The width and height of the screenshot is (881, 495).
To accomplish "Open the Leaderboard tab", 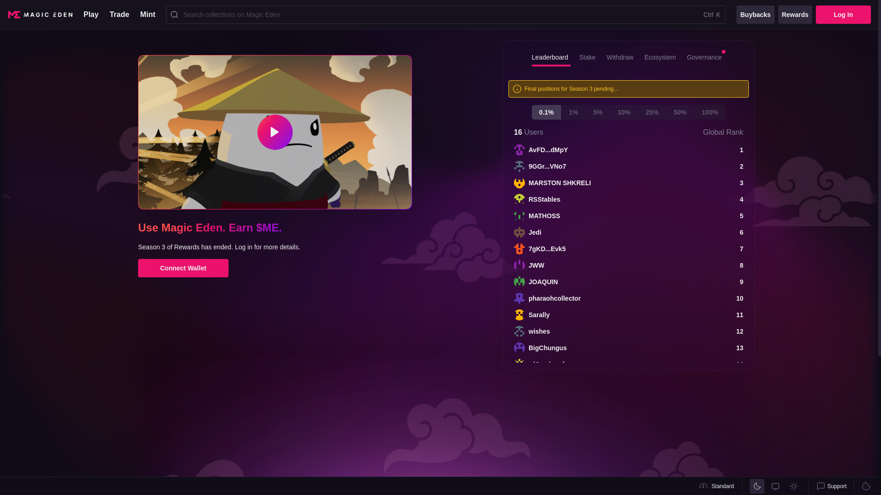I will [550, 57].
